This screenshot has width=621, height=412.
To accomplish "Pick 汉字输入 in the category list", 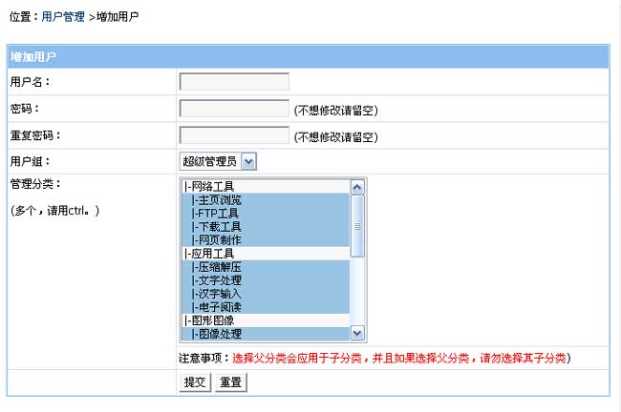I will pos(216,294).
